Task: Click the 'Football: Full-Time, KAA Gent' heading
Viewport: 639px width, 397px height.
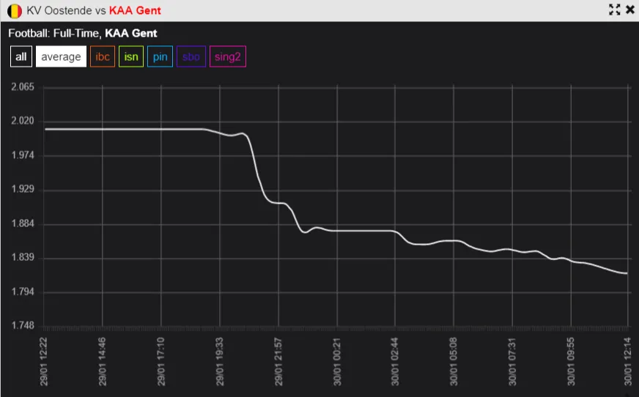Action: (x=83, y=34)
